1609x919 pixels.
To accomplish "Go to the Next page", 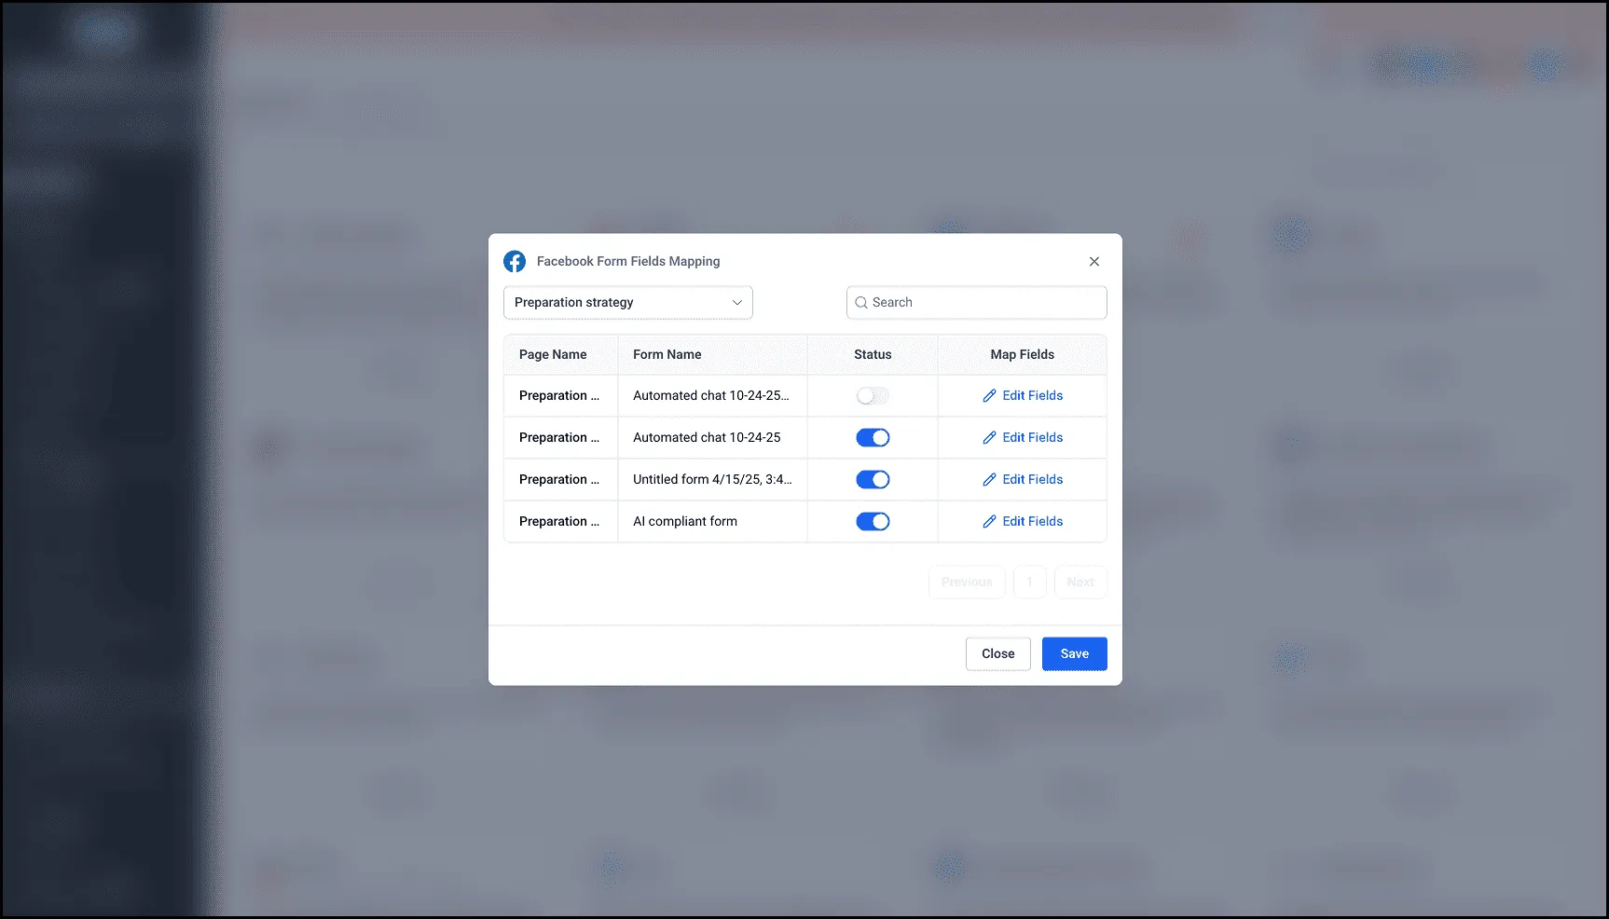I will tap(1080, 583).
